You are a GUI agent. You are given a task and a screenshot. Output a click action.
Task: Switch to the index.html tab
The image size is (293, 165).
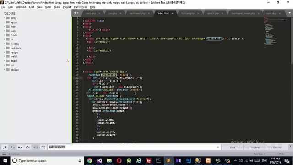point(163,13)
